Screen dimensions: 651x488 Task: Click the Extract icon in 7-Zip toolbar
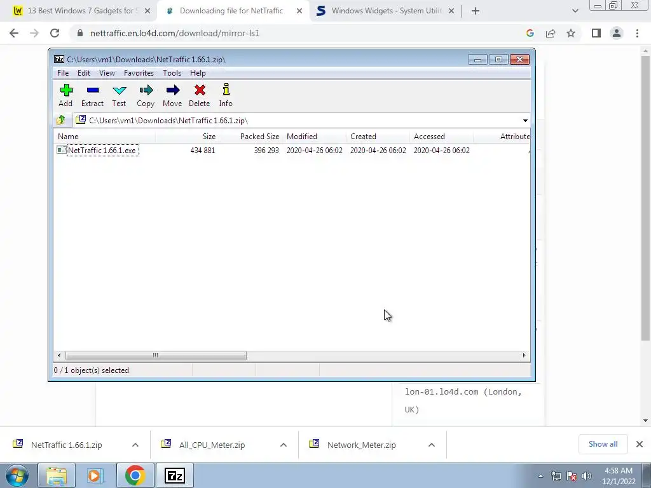coord(93,90)
